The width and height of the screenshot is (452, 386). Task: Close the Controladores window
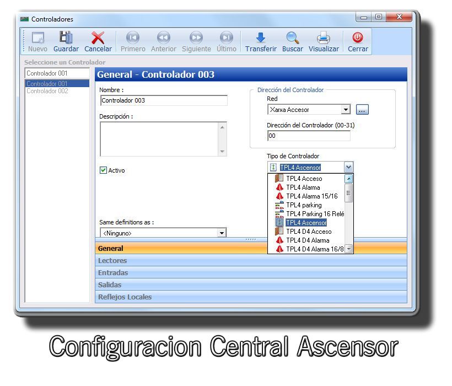pos(399,17)
